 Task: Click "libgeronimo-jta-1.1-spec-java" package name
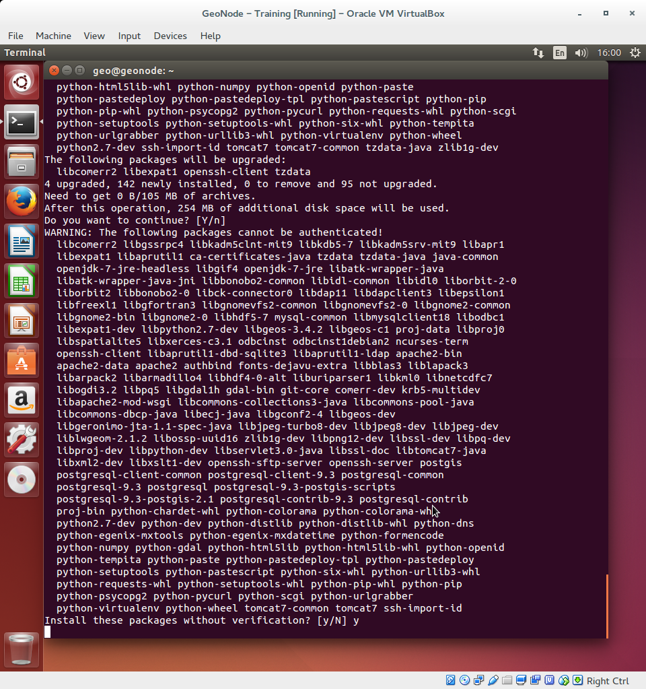point(144,426)
